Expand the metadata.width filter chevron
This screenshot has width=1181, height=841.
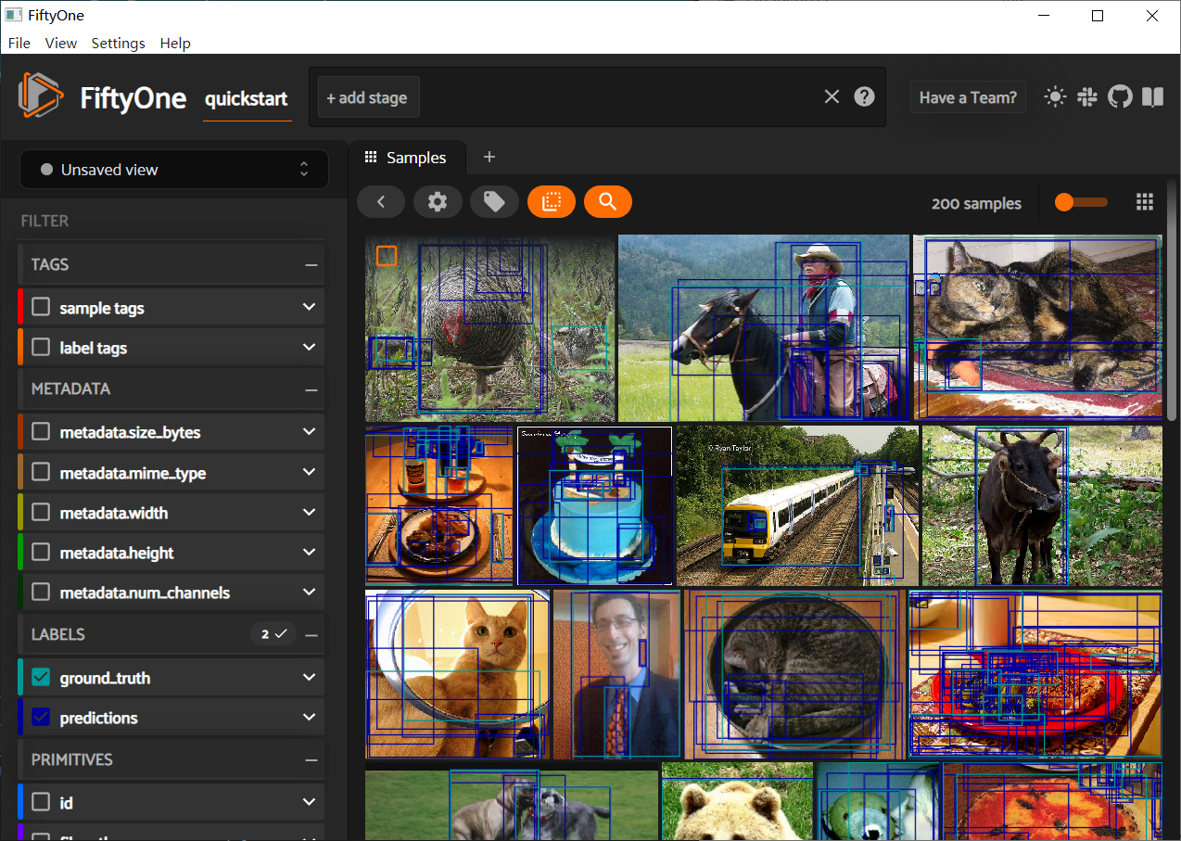310,513
